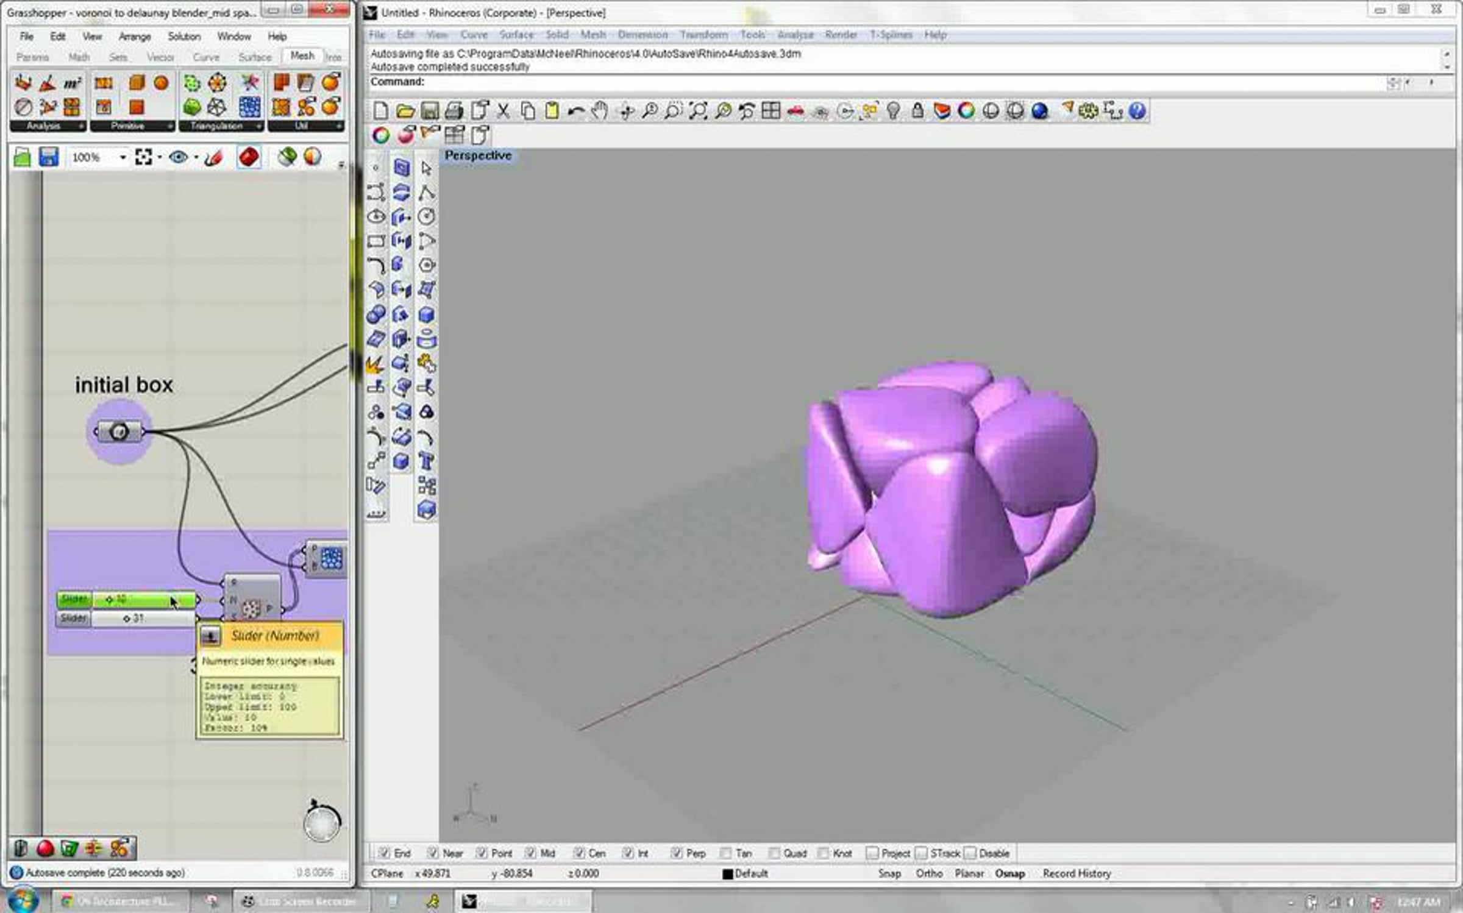Select the Pan hand tool

pos(600,111)
